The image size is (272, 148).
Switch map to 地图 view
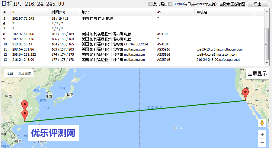tap(10, 73)
